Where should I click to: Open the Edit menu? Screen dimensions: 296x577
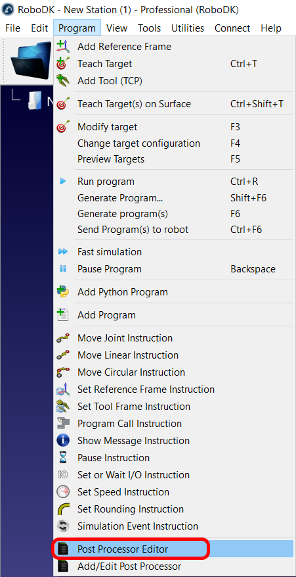tap(39, 28)
